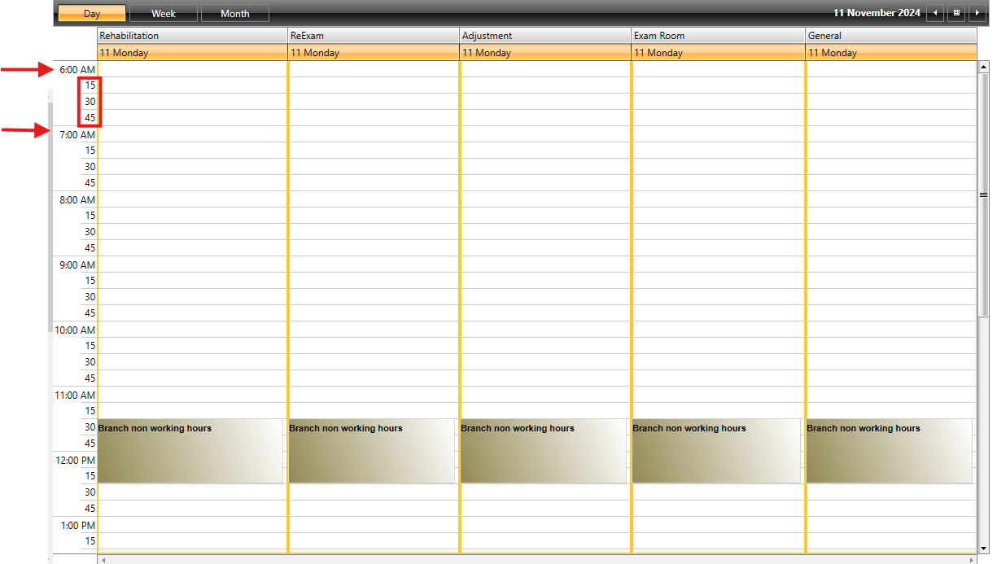Click the Exam Room resource header
Image resolution: width=997 pixels, height=564 pixels.
coord(718,36)
